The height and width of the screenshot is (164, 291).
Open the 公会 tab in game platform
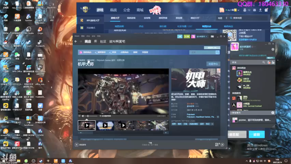[127, 10]
